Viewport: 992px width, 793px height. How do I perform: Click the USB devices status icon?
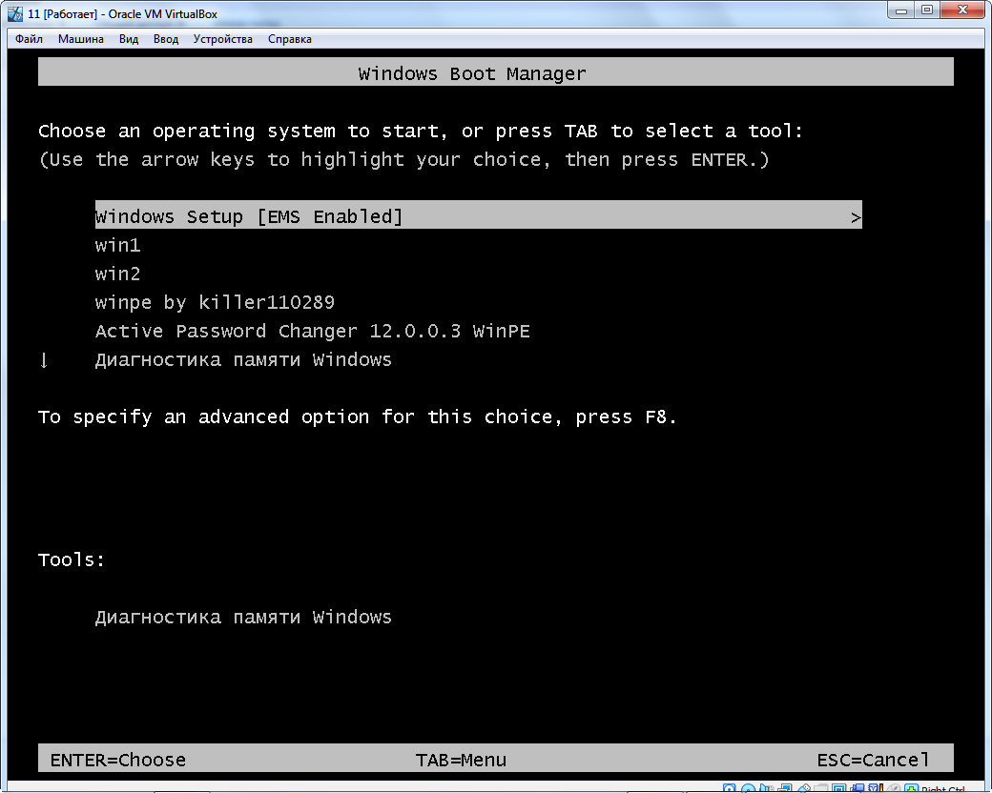(805, 789)
